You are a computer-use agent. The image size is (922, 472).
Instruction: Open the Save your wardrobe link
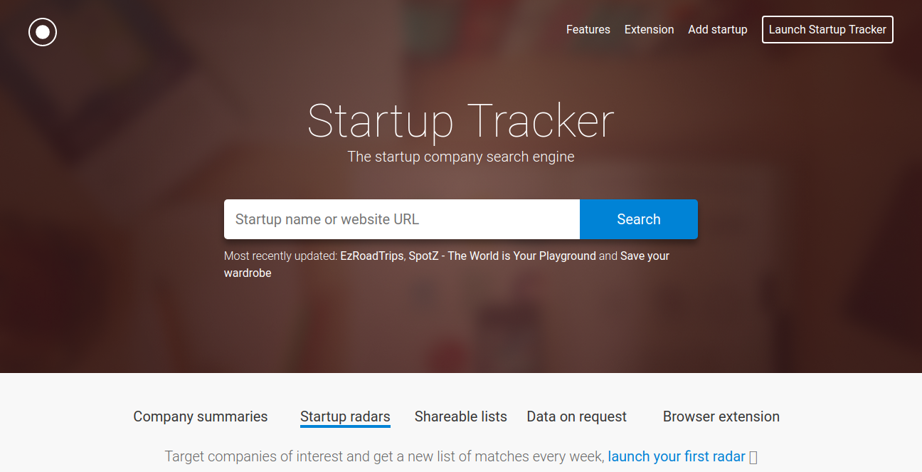point(644,256)
